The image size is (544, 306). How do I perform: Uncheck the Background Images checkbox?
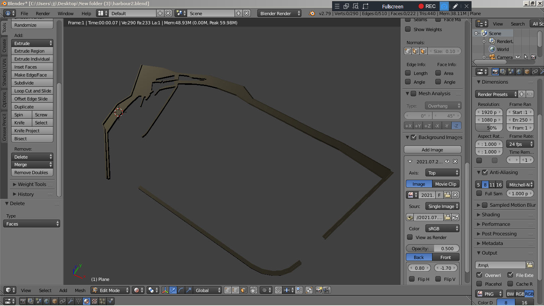click(x=414, y=137)
